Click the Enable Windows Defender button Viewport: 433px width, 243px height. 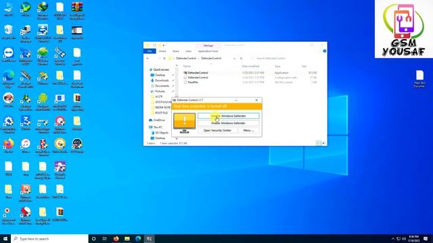[x=229, y=123]
